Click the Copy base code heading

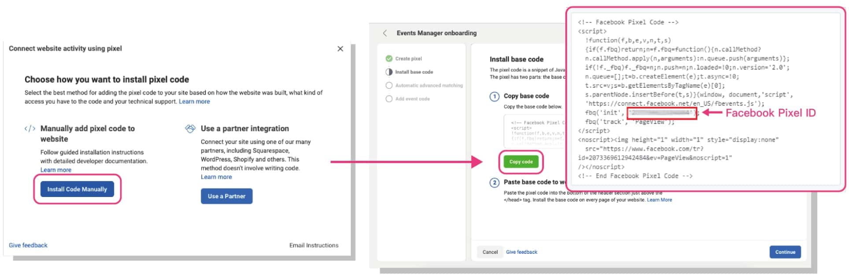[x=526, y=96]
